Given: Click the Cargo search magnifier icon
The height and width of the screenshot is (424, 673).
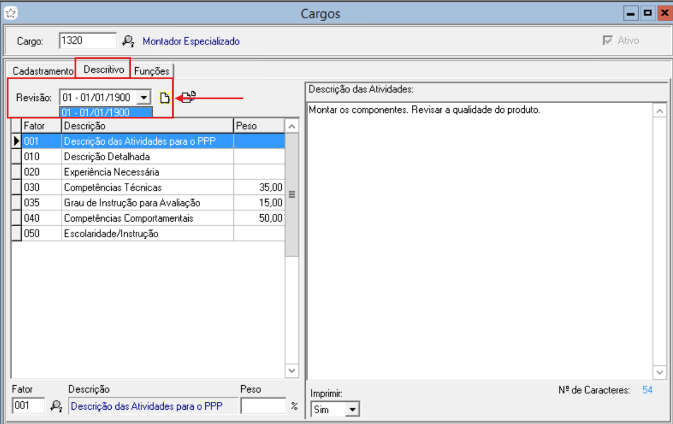Looking at the screenshot, I should pyautogui.click(x=128, y=41).
